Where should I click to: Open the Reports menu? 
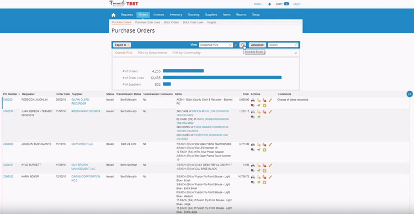click(241, 15)
